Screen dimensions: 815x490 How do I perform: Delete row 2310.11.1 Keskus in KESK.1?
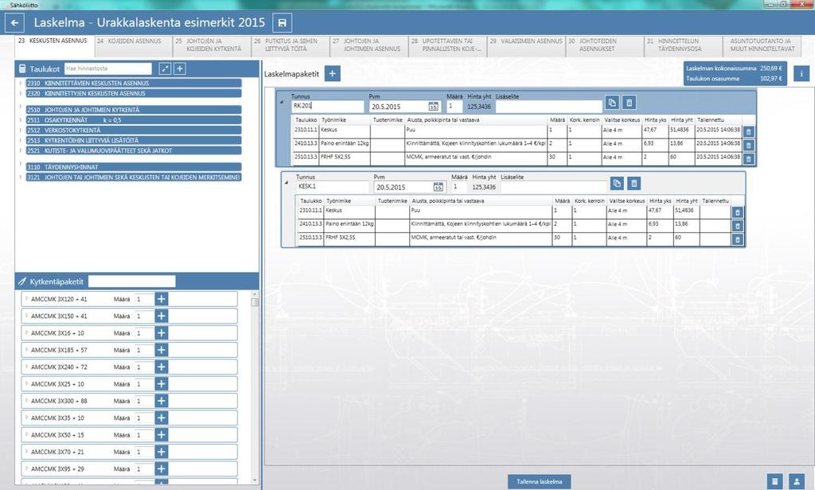point(737,212)
